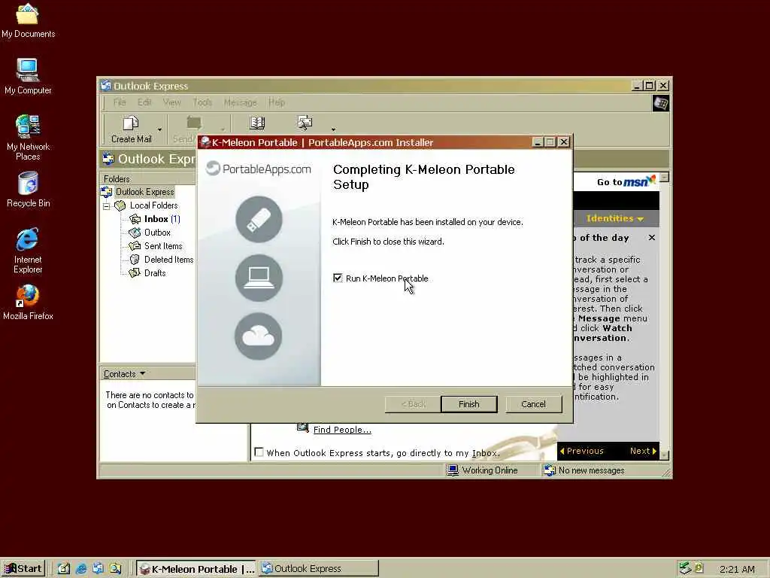Open the Recycle Bin desktop icon

pyautogui.click(x=28, y=189)
